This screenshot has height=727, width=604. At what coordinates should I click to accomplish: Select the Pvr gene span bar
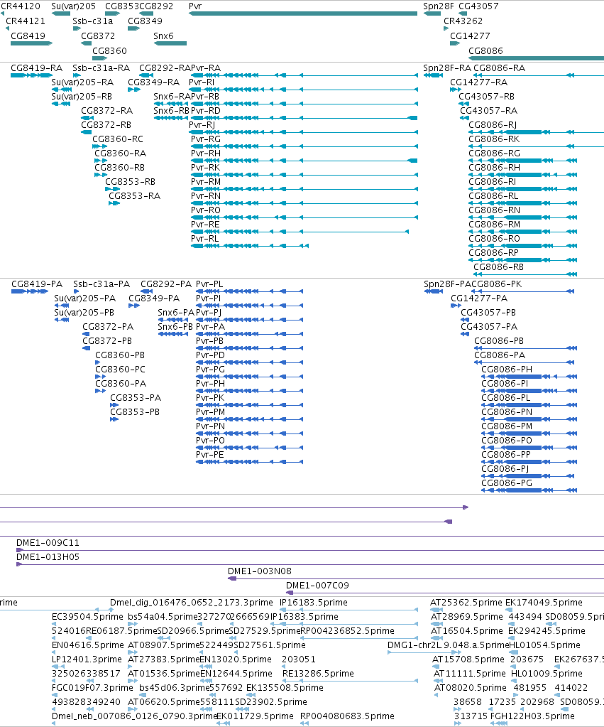(303, 14)
